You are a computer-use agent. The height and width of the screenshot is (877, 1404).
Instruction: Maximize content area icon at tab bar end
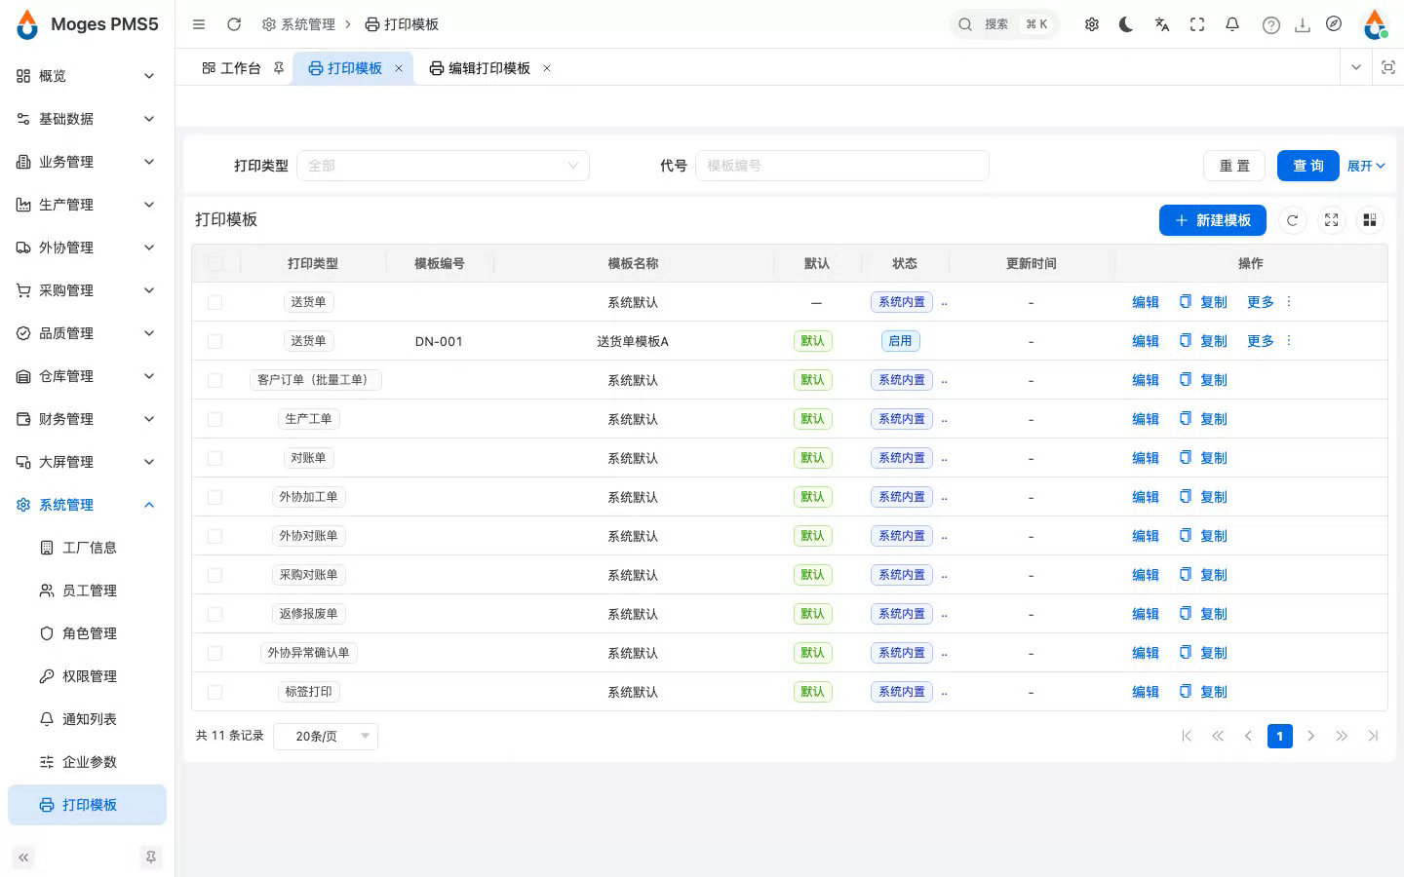coord(1388,67)
